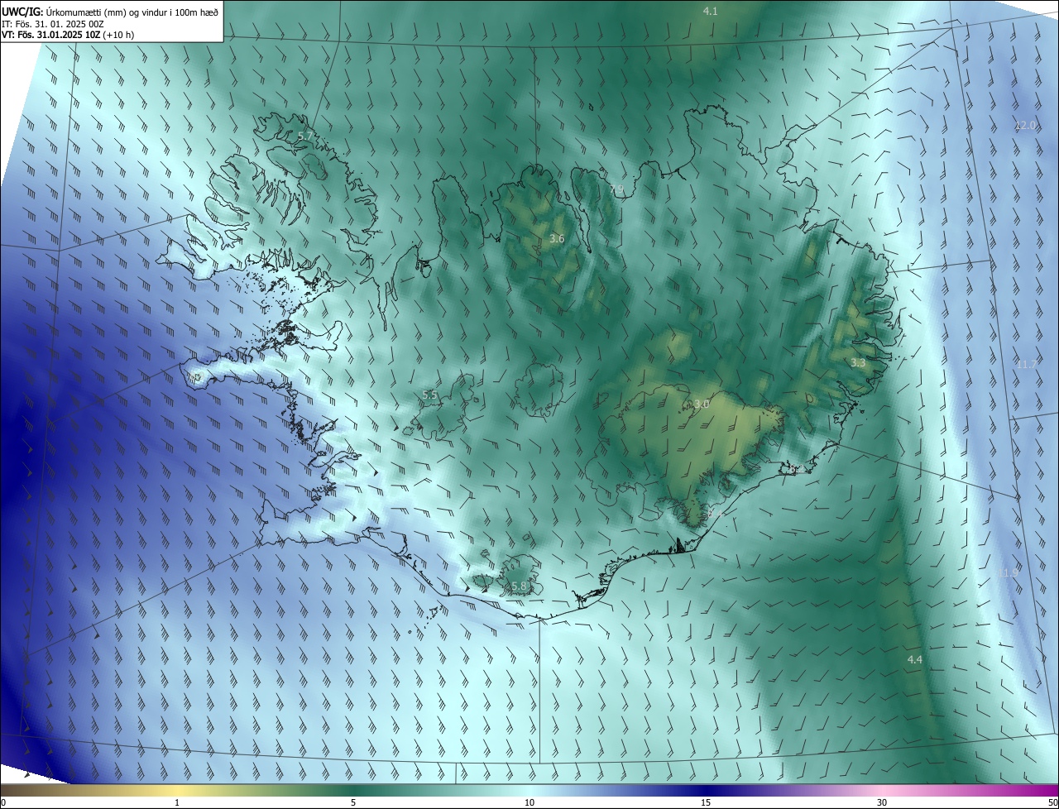The image size is (1059, 809).
Task: Click the 4.4 value label on the map
Action: tap(914, 660)
